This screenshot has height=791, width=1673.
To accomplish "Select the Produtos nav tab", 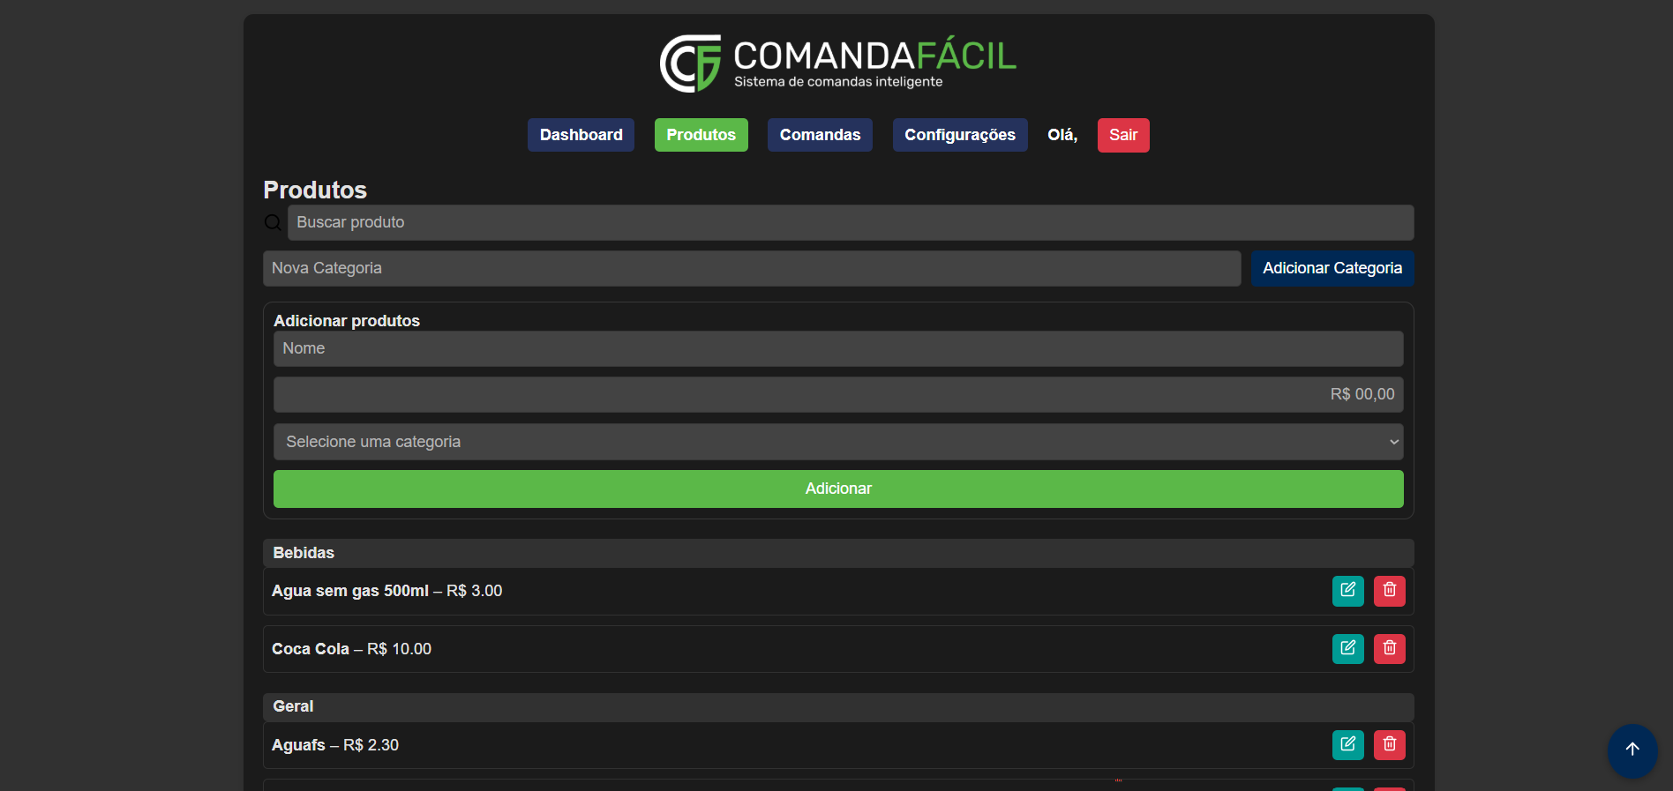I will click(701, 135).
